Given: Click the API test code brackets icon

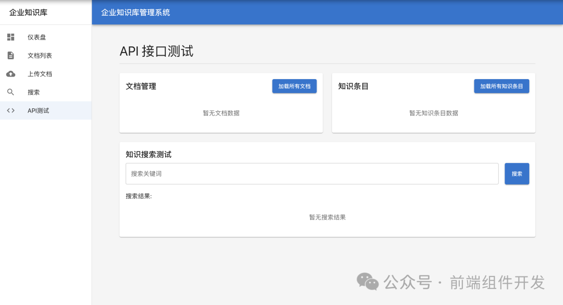Looking at the screenshot, I should (11, 110).
